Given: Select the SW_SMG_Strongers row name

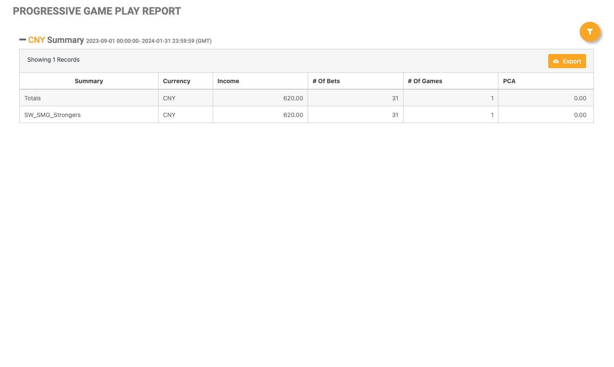Looking at the screenshot, I should 52,115.
